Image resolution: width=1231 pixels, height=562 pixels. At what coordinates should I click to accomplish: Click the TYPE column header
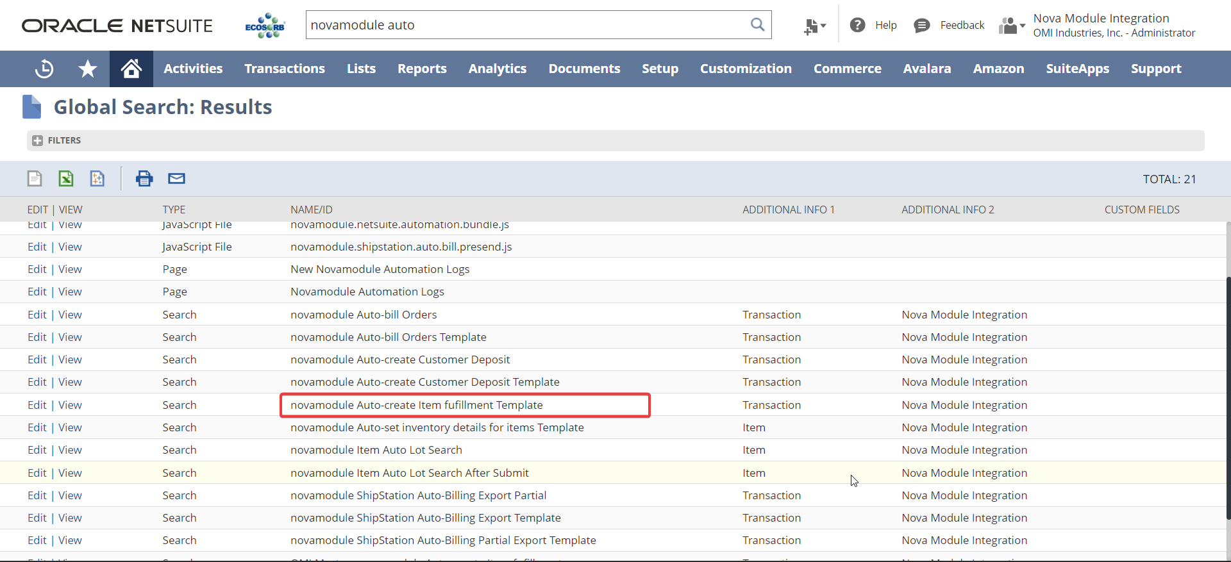(174, 210)
